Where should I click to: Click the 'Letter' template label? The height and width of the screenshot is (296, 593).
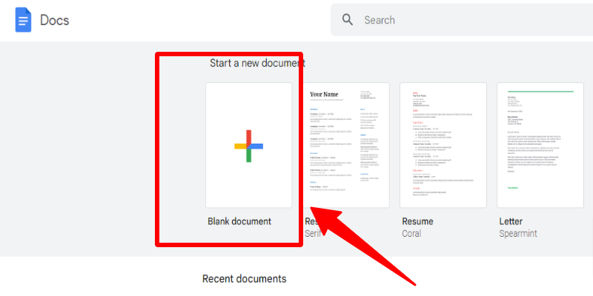click(511, 221)
